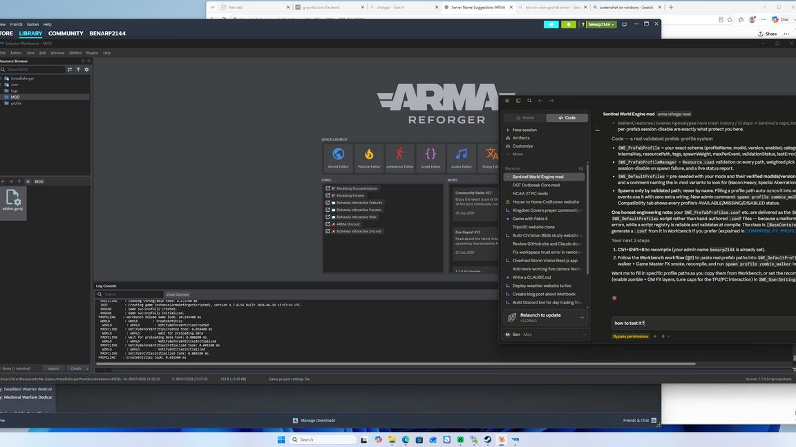Open the Animation Editor quick launch icon
796x447 pixels.
pyautogui.click(x=399, y=157)
